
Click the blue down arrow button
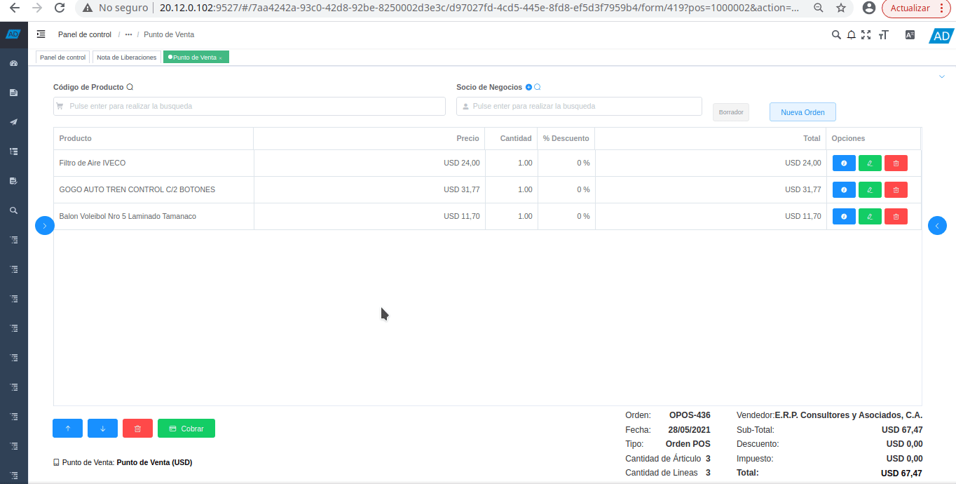102,429
